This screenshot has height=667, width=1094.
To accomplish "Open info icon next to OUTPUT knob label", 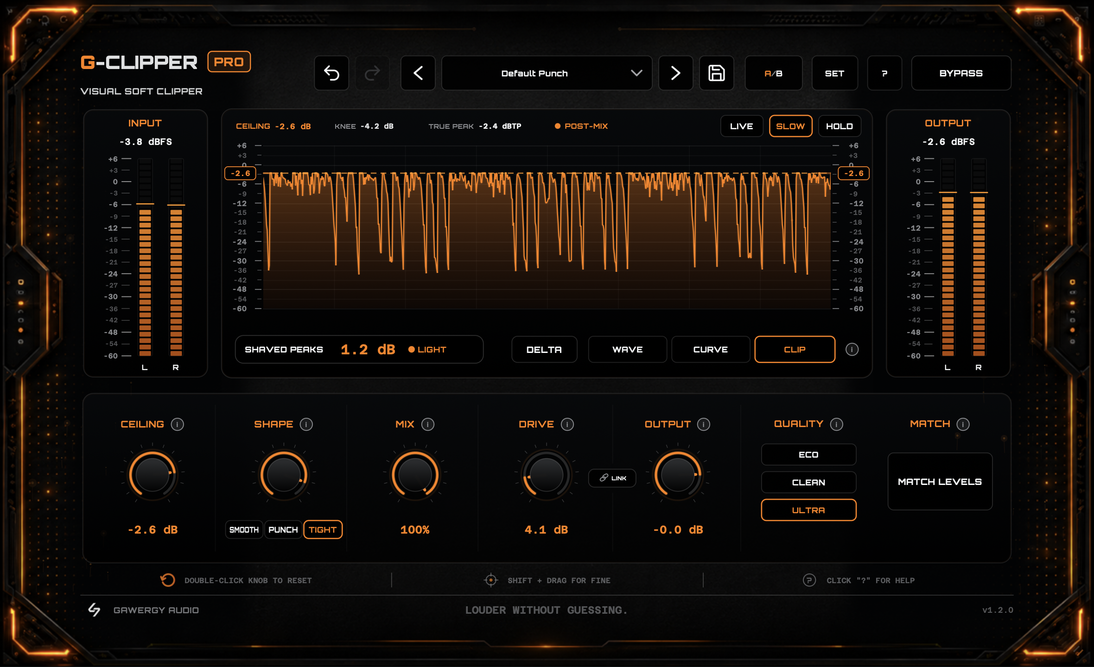I will pyautogui.click(x=703, y=424).
